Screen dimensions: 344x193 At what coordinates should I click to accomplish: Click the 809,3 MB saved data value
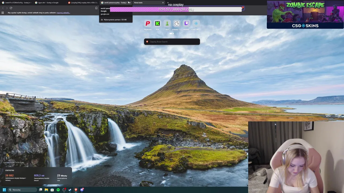tap(39, 176)
